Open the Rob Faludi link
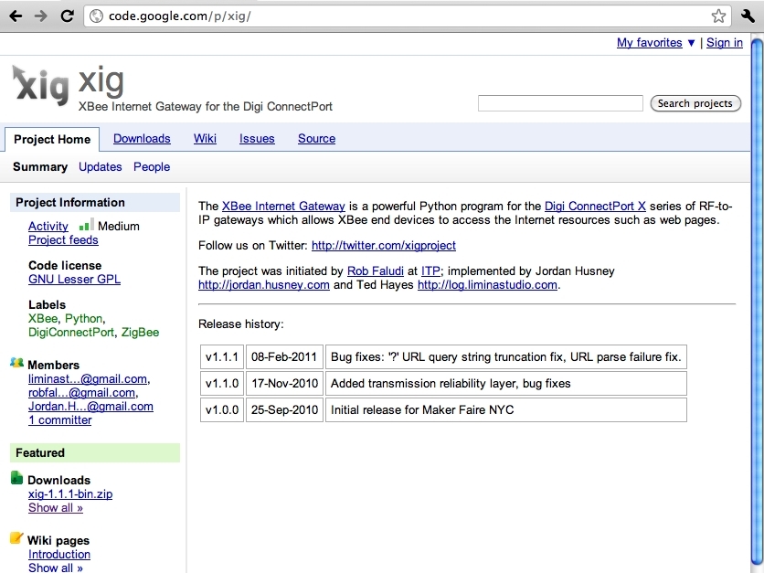 pyautogui.click(x=376, y=271)
